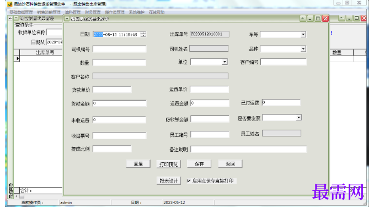Screen dimensions: 374x209
Task: Toggle the 启用点保存直接打印 checkbox
Action: pos(189,181)
